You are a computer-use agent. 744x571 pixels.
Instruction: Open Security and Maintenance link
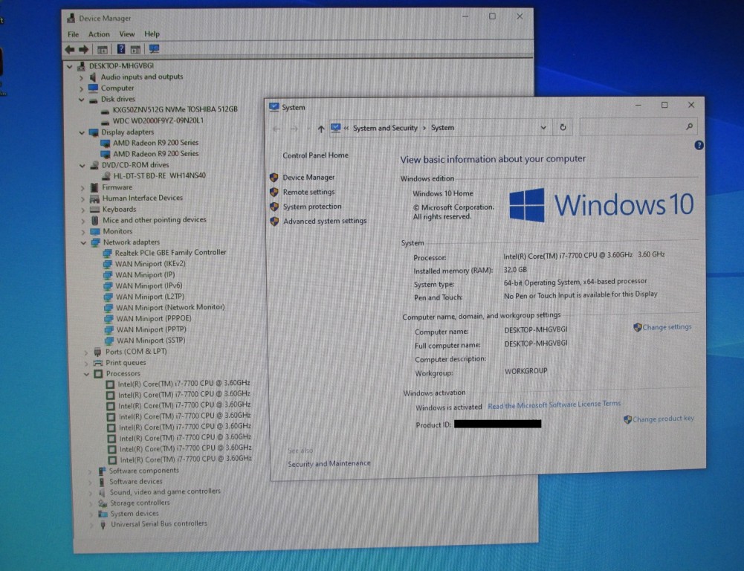pyautogui.click(x=329, y=464)
